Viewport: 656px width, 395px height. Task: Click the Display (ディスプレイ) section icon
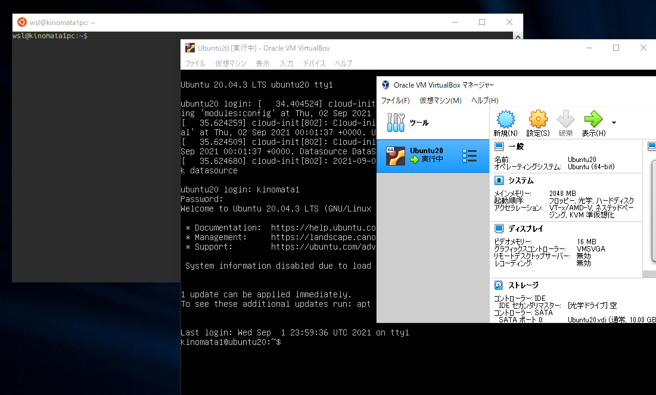[499, 228]
